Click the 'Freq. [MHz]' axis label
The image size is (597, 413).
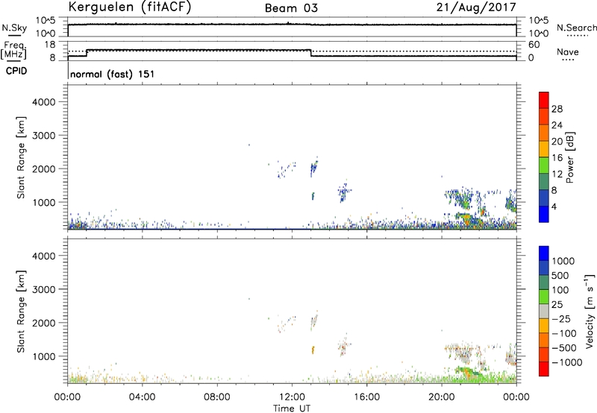[13, 50]
